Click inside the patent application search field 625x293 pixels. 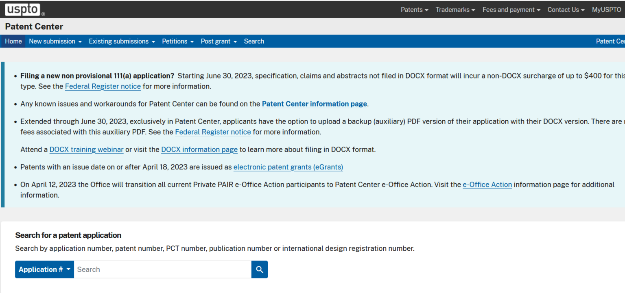click(x=163, y=269)
